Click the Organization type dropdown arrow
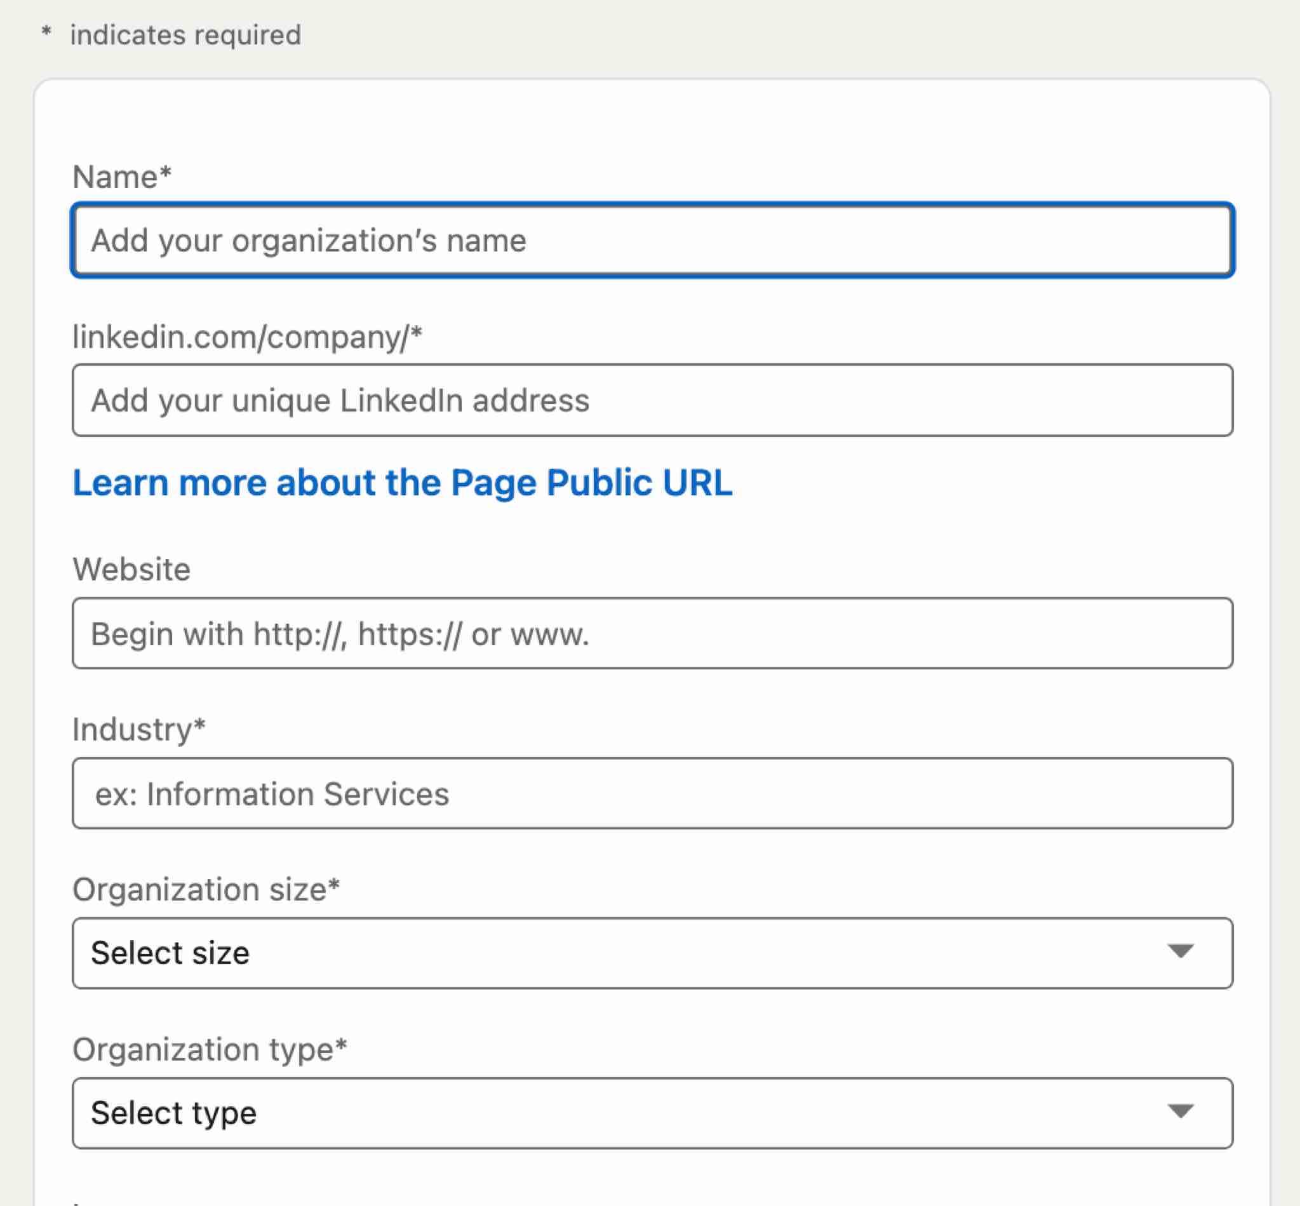Image resolution: width=1300 pixels, height=1206 pixels. (x=1181, y=1111)
